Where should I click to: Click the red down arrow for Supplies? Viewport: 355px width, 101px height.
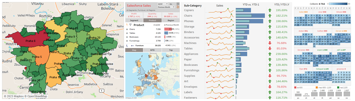[270, 76]
